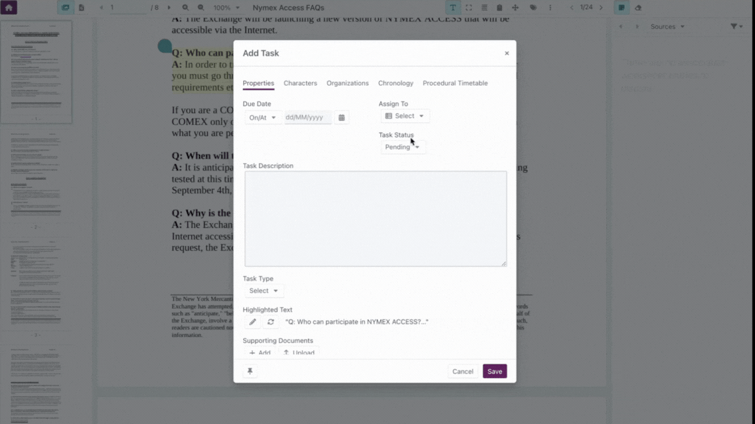Open the vertical three-dot more menu
The height and width of the screenshot is (424, 755).
point(551,8)
